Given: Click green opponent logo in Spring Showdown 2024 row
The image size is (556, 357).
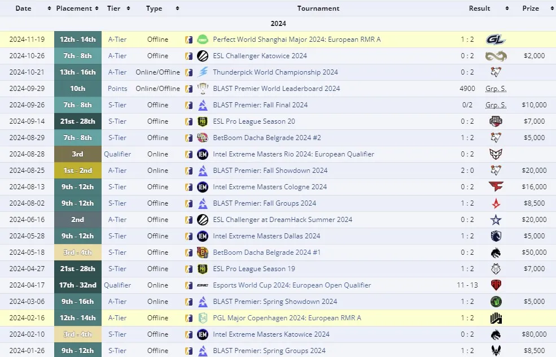Looking at the screenshot, I should click(496, 301).
